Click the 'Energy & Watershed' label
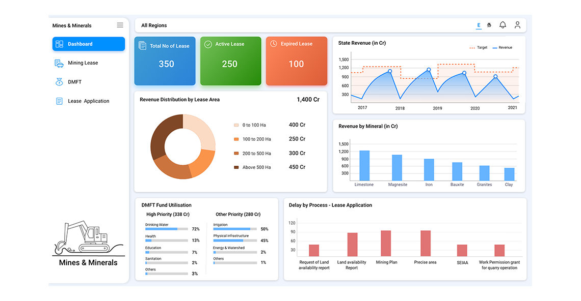Image resolution: width=581 pixels, height=301 pixels. coord(229,248)
